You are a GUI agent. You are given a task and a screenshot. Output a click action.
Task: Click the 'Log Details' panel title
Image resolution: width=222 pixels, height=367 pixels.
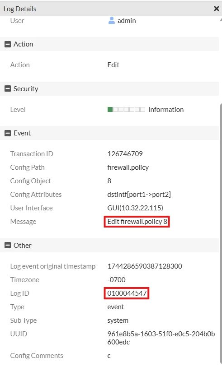[x=20, y=9]
